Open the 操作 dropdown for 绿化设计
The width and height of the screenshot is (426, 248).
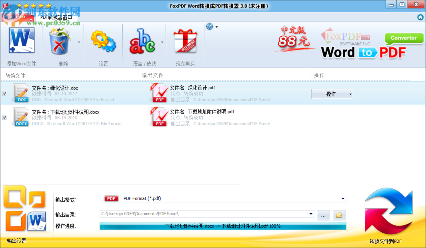pyautogui.click(x=332, y=94)
